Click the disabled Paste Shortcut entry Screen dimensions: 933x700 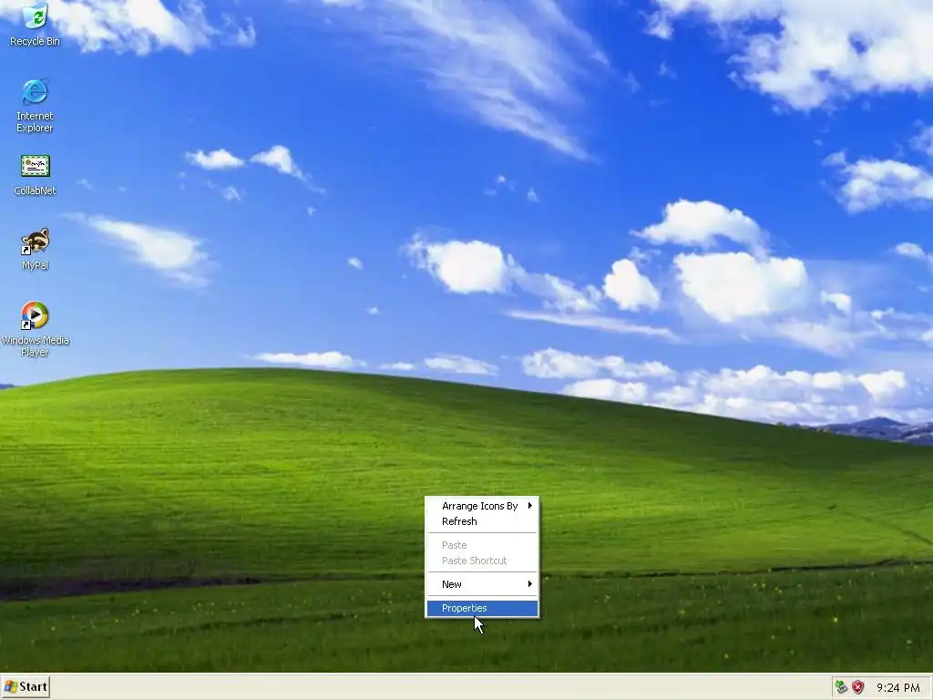[482, 561]
